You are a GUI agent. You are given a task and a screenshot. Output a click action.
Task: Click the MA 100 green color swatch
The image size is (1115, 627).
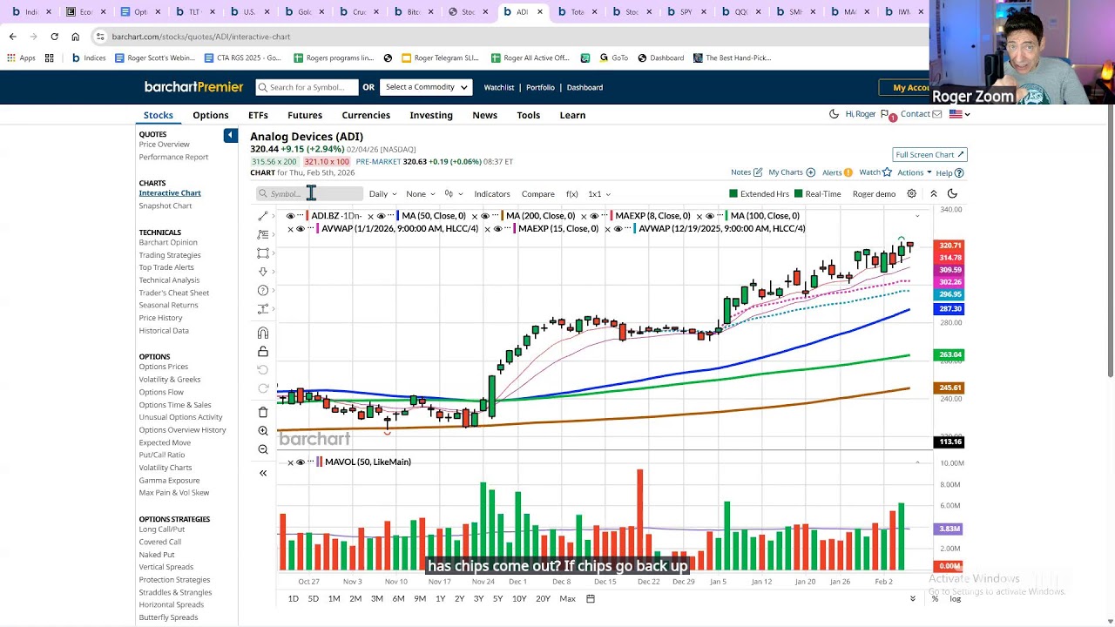point(726,216)
